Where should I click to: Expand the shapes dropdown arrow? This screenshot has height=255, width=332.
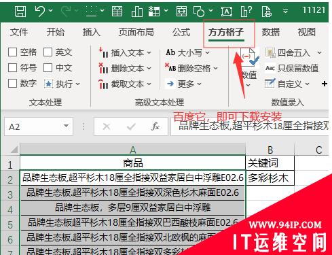point(210,10)
